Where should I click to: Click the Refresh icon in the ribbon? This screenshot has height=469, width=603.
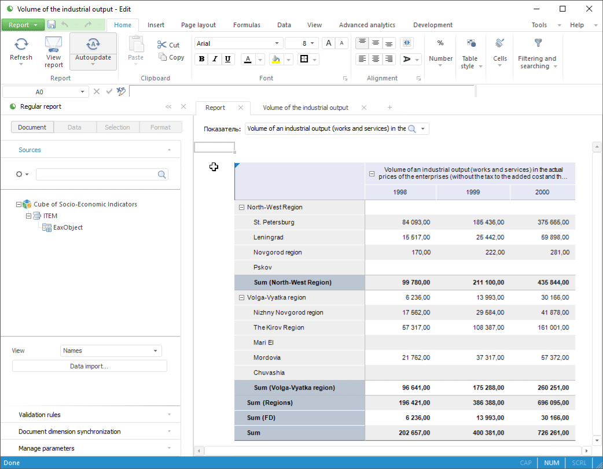click(21, 45)
